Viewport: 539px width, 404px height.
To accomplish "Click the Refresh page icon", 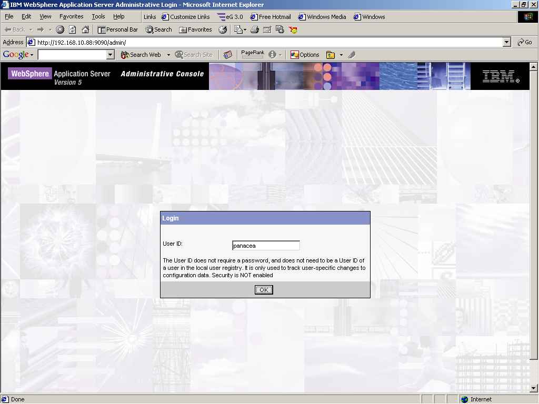I will pyautogui.click(x=73, y=29).
